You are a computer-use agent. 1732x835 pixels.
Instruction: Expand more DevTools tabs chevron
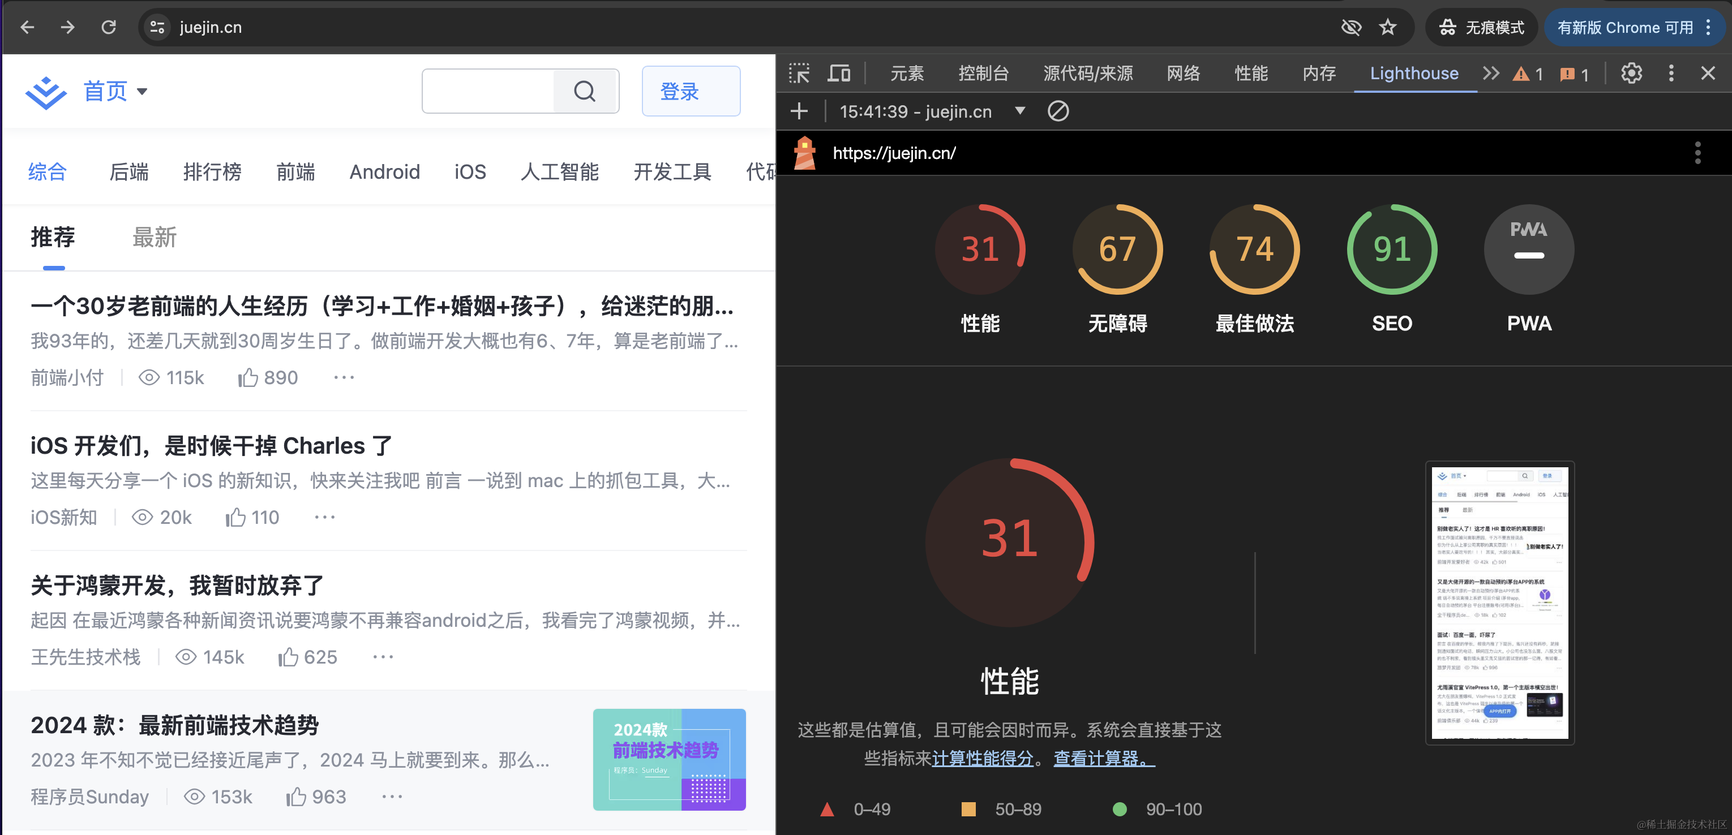pyautogui.click(x=1491, y=73)
